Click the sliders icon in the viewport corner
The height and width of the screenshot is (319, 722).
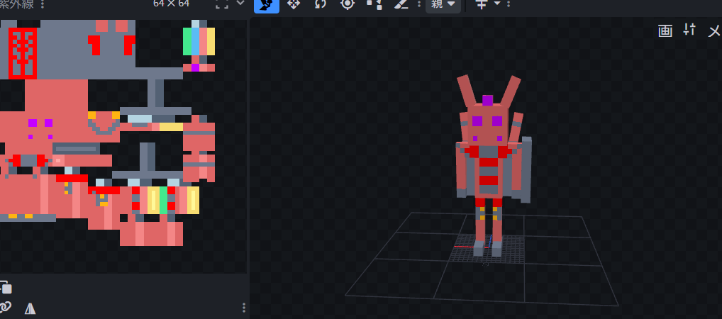pos(689,30)
